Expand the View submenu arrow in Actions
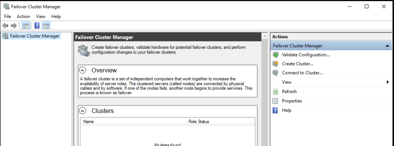The height and width of the screenshot is (146, 394). click(388, 82)
